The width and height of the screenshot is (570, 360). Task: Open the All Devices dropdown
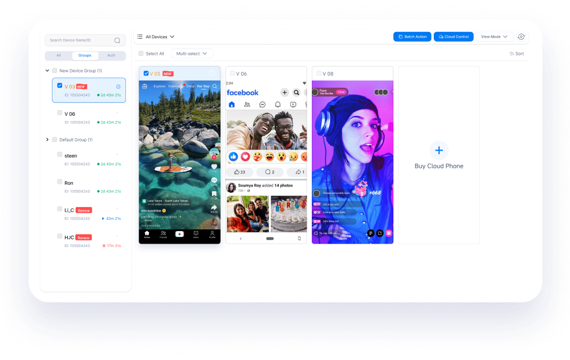(x=156, y=37)
